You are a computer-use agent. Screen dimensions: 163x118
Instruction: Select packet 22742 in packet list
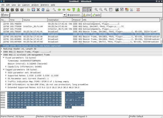80,42
